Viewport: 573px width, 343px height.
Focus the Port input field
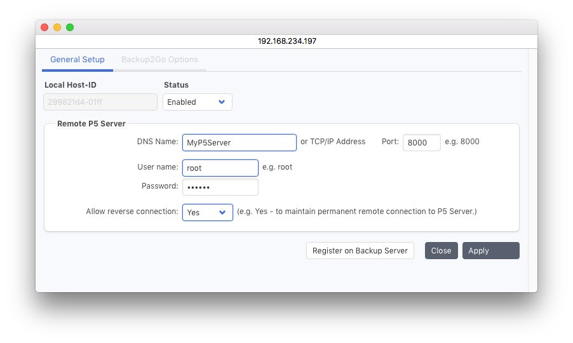point(421,143)
